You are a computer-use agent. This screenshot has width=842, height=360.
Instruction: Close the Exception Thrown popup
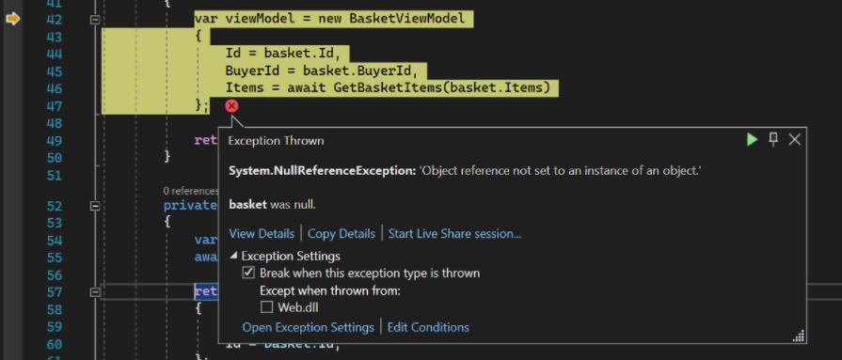click(x=794, y=139)
